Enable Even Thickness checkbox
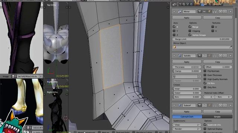The height and width of the screenshot is (133, 238). 205,75
